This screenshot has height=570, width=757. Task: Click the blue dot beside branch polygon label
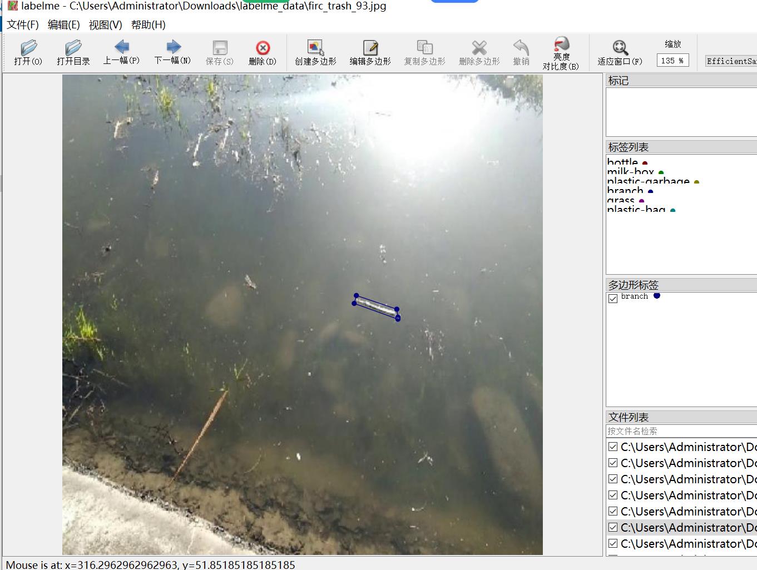[x=657, y=296]
